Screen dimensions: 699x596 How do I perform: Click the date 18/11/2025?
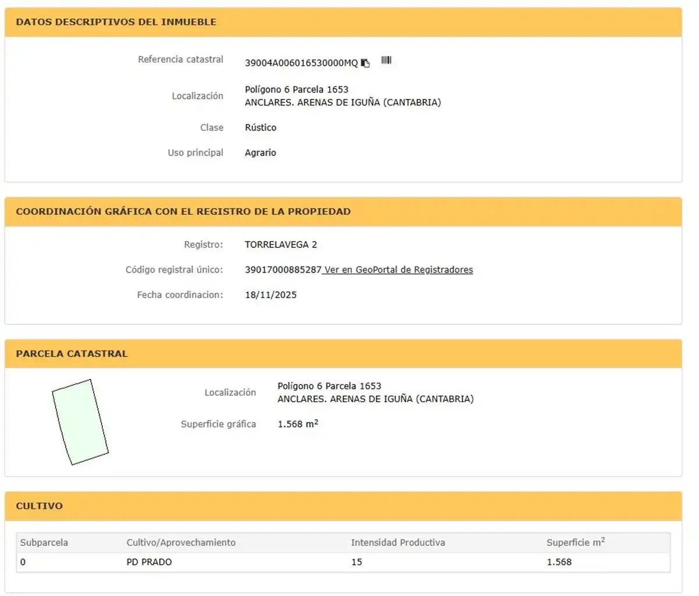click(271, 295)
